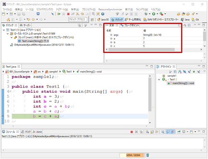Click Sort alphabetically icon in Outline
Image resolution: width=208 pixels, height=159 pixels.
click(x=180, y=72)
